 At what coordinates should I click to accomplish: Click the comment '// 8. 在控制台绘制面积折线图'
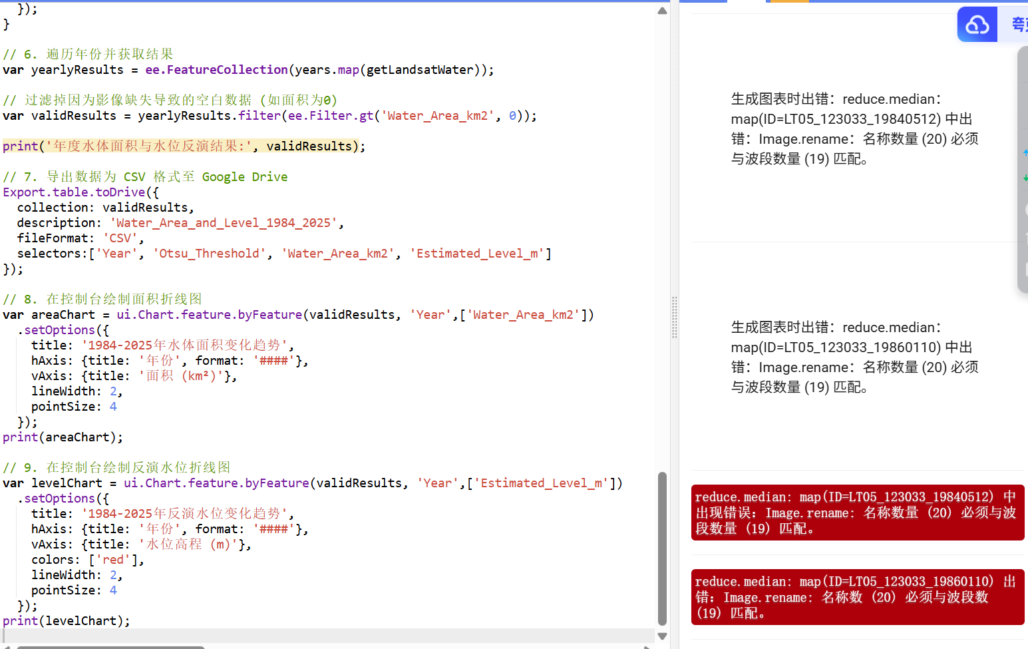(102, 300)
